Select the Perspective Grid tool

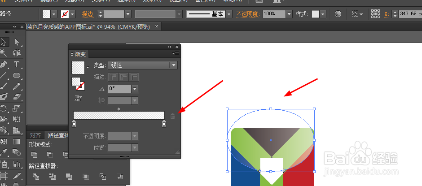pos(17,130)
